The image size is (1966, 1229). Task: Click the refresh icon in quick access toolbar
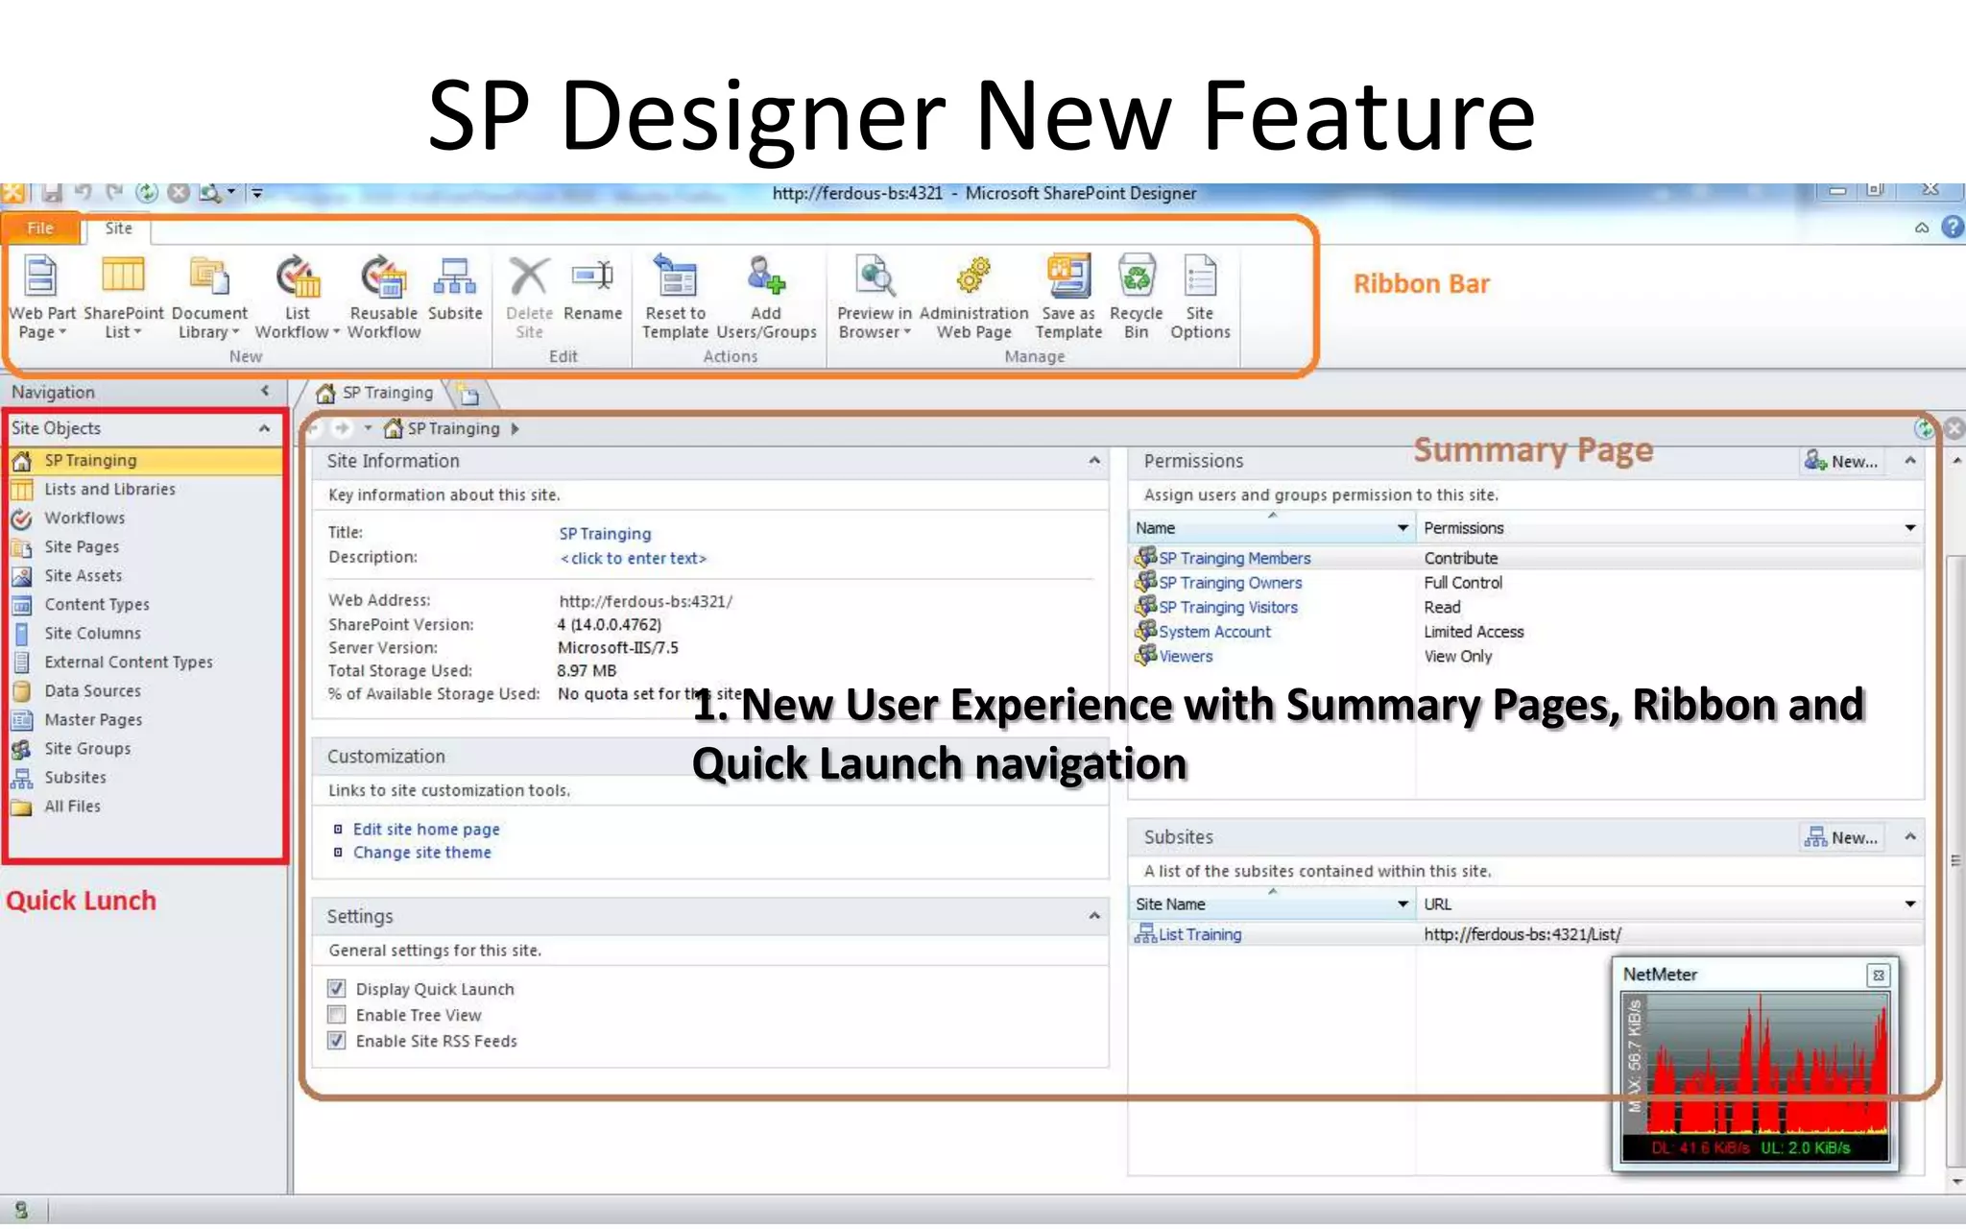[x=146, y=193]
